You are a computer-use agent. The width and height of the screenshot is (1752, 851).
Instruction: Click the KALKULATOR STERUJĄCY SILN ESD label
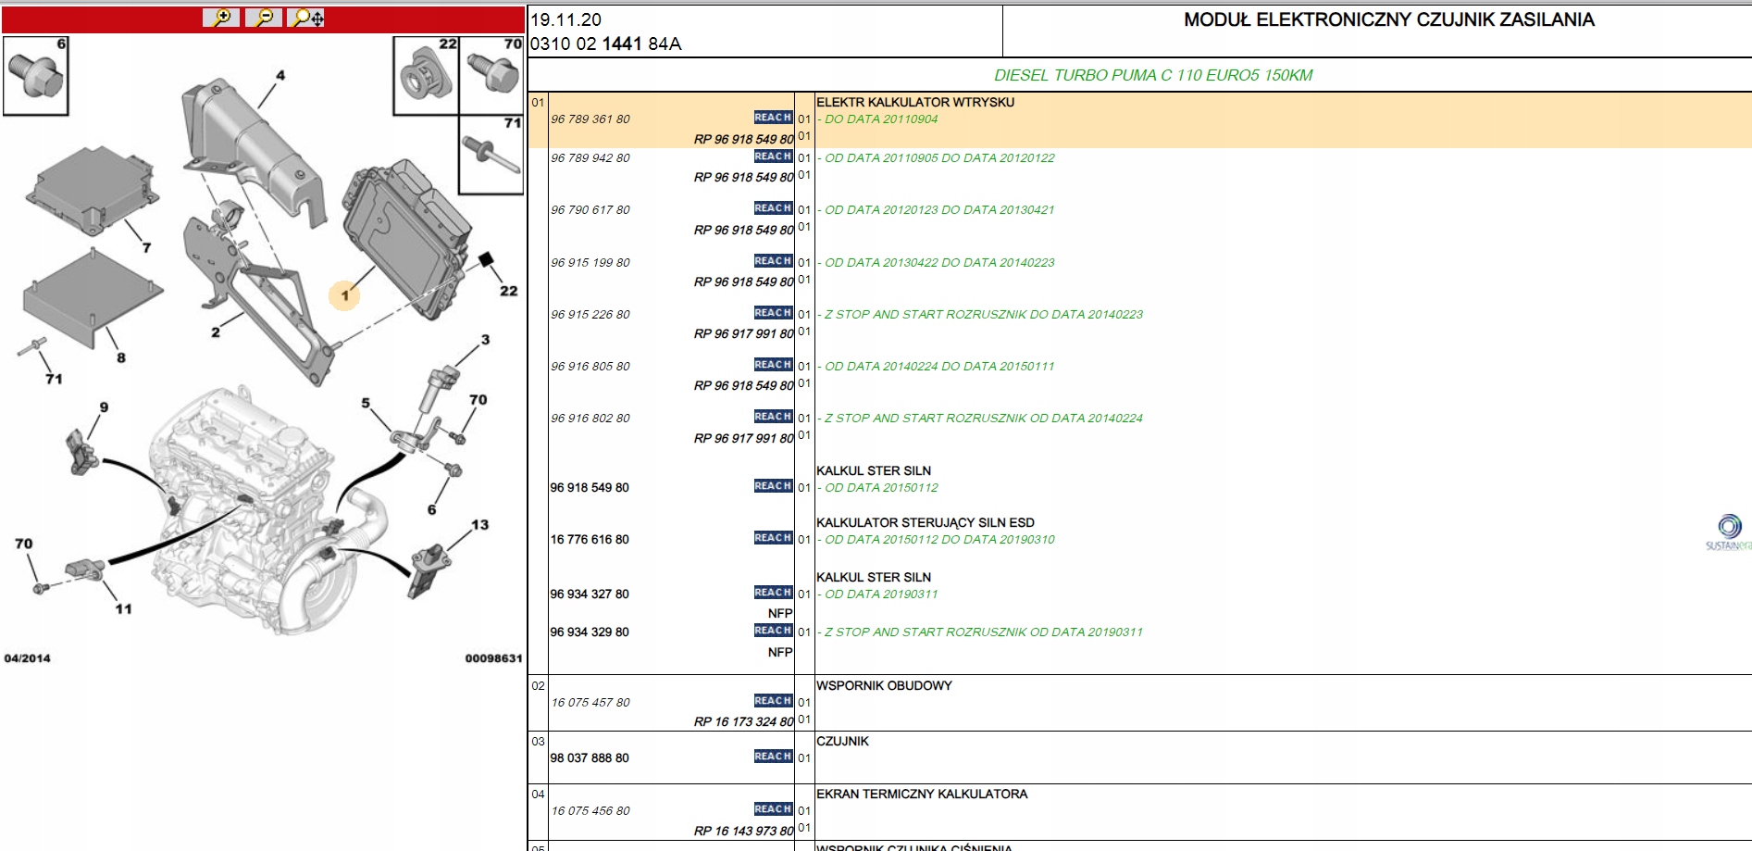click(x=926, y=523)
